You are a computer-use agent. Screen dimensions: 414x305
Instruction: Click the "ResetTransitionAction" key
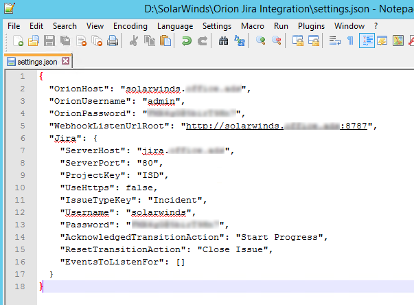tap(123, 249)
